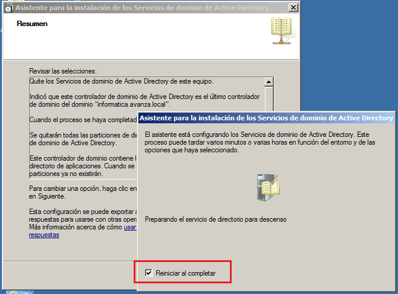Click the Resumen heading
This screenshot has height=294, width=398.
(x=33, y=24)
